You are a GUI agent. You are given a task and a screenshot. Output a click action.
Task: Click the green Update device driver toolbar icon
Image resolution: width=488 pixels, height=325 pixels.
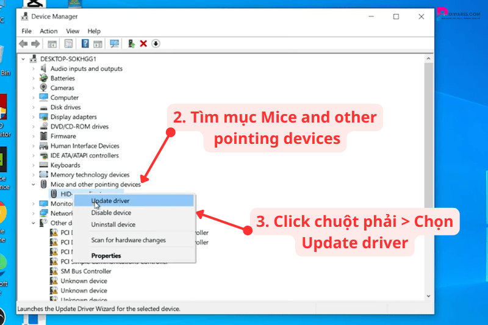(x=131, y=43)
